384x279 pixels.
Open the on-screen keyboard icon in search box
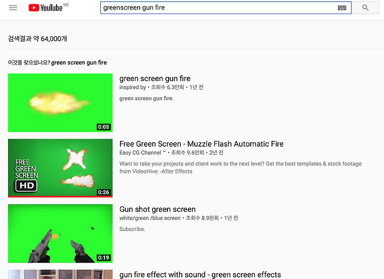(342, 8)
